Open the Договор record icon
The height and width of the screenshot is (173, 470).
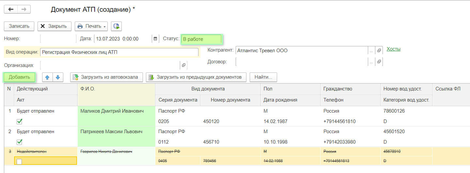coord(379,61)
